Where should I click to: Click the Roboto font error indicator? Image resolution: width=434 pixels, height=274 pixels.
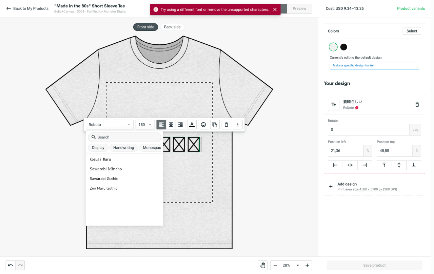pos(357,108)
